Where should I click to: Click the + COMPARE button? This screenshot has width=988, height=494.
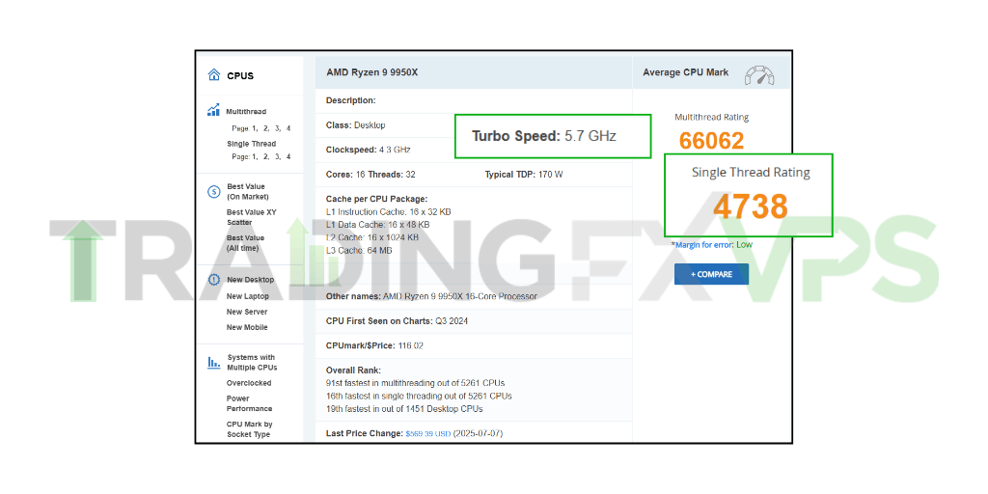pyautogui.click(x=711, y=274)
